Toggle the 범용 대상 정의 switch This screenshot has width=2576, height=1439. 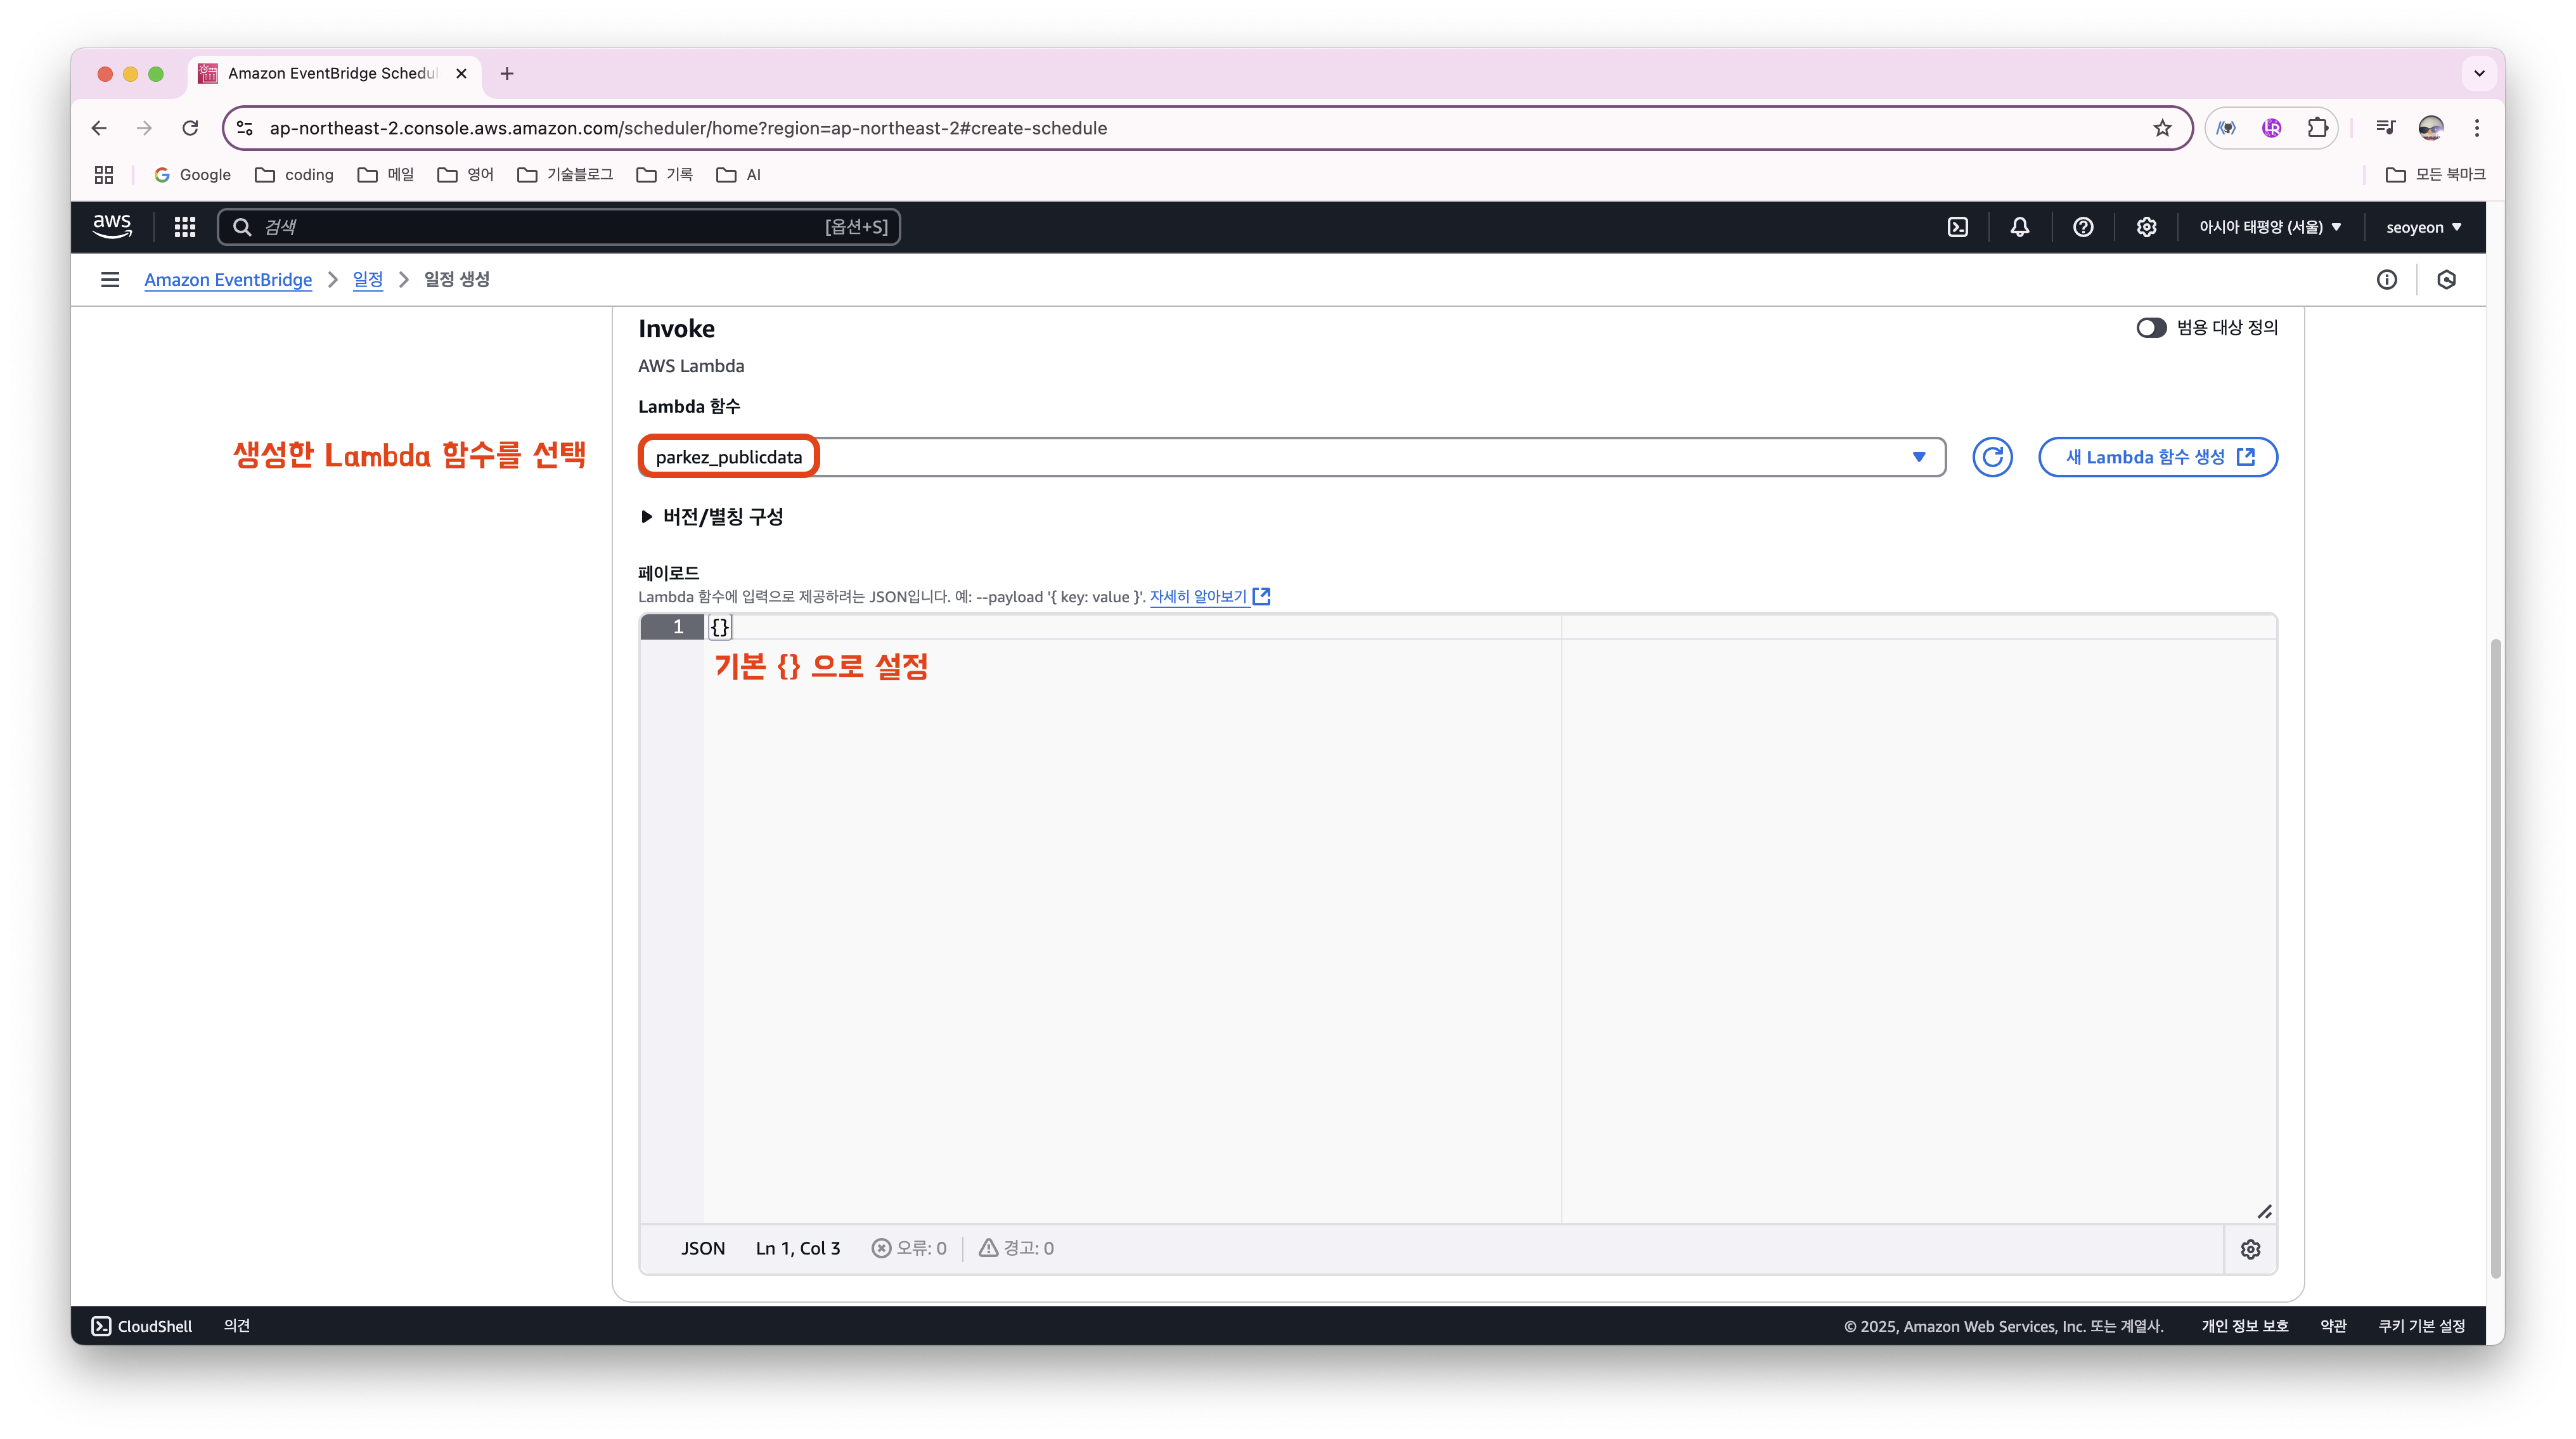(x=2151, y=328)
